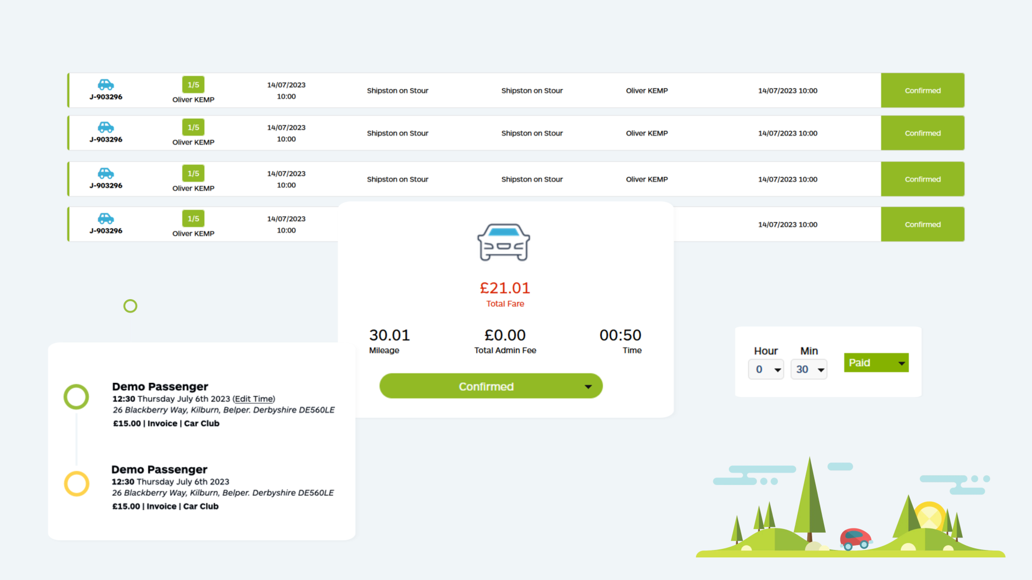Click the 14/07/2023 10:00 timestamp left of the second row's Confirmed button
Viewport: 1032px width, 580px height.
point(787,133)
